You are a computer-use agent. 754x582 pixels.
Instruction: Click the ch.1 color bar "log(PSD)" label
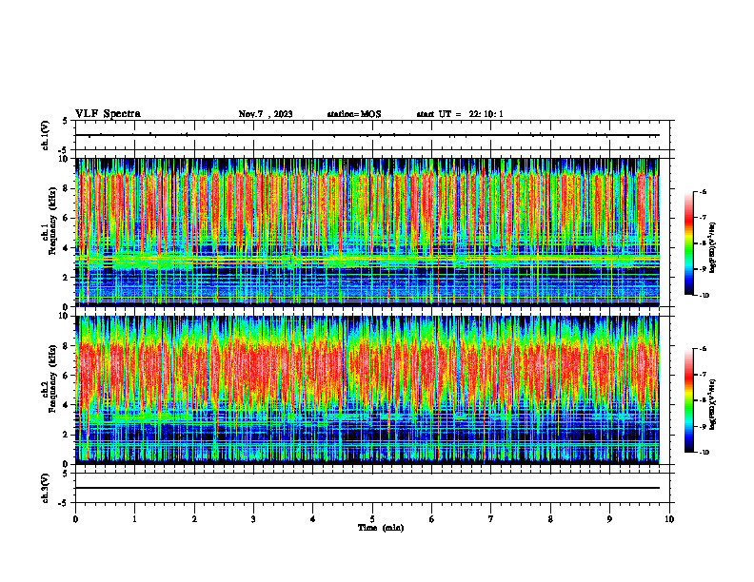pyautogui.click(x=713, y=248)
